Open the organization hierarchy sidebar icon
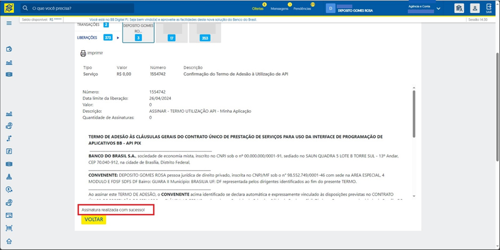This screenshot has height=250, width=500. pos(9,177)
